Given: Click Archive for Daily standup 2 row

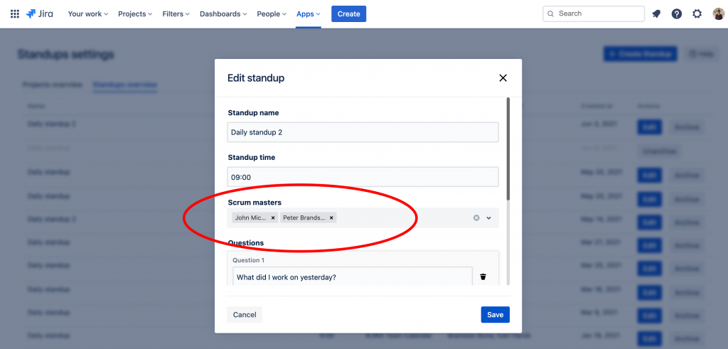Looking at the screenshot, I should click(x=687, y=127).
